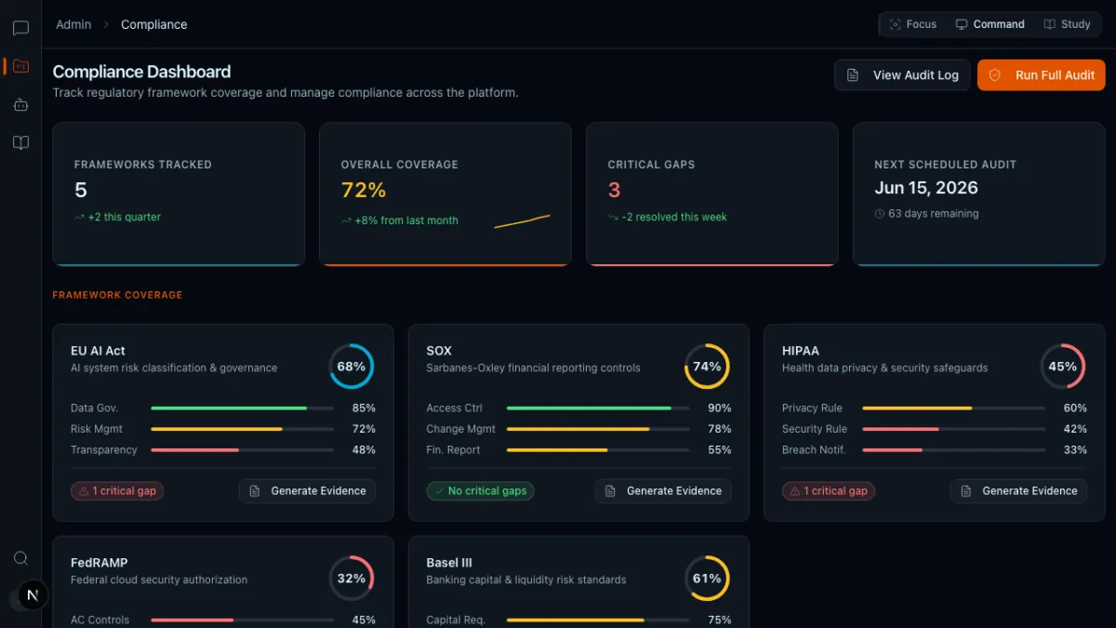Click HIPAA 1 critical gap badge
This screenshot has height=628, width=1116.
(829, 491)
